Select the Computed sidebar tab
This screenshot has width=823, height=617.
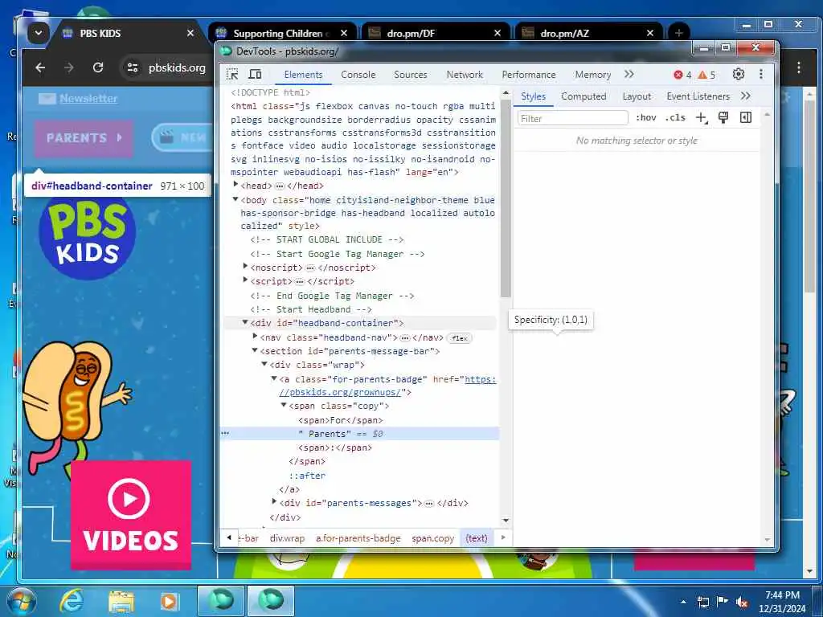[583, 96]
